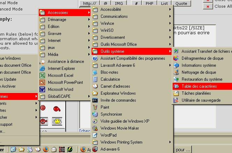
Task: Insert the angry red smiley
Action: [x=43, y=108]
